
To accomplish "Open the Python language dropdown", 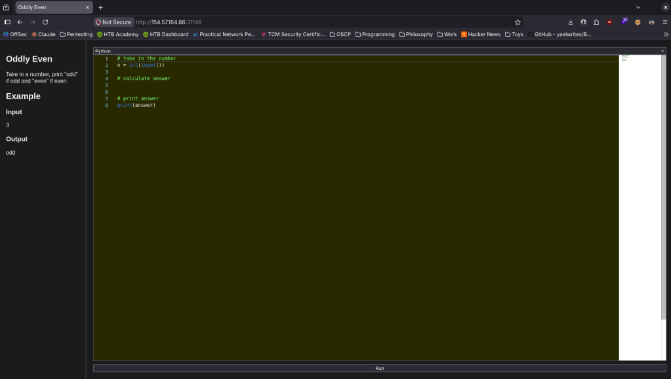I will [379, 50].
